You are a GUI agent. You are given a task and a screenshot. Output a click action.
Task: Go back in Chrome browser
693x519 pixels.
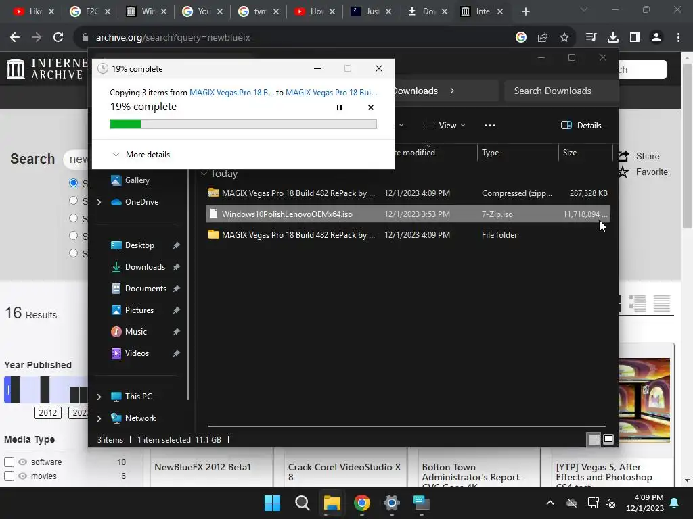click(x=15, y=38)
